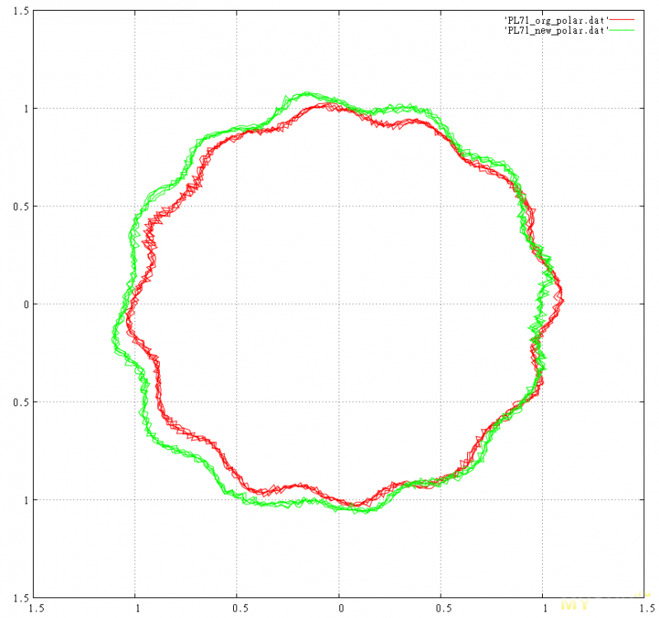
Task: Click the leftmost 1.5 label on x-axis
Action: [36, 608]
